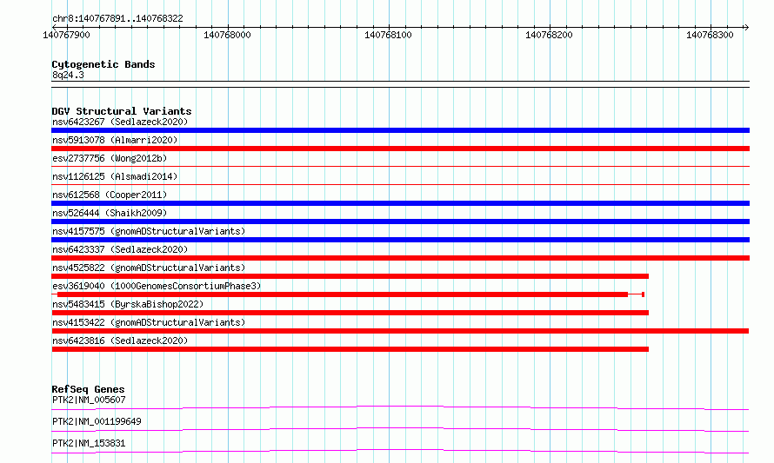Click the blue bar for nsv4157575
This screenshot has height=463, width=774.
coord(400,240)
